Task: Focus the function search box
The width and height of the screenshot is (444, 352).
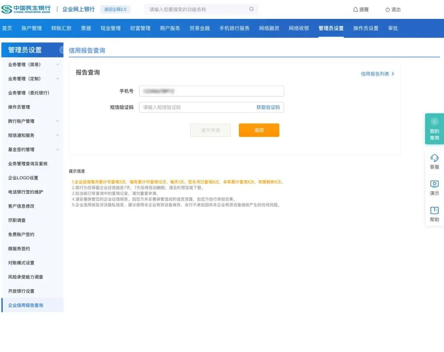Action: (x=201, y=9)
